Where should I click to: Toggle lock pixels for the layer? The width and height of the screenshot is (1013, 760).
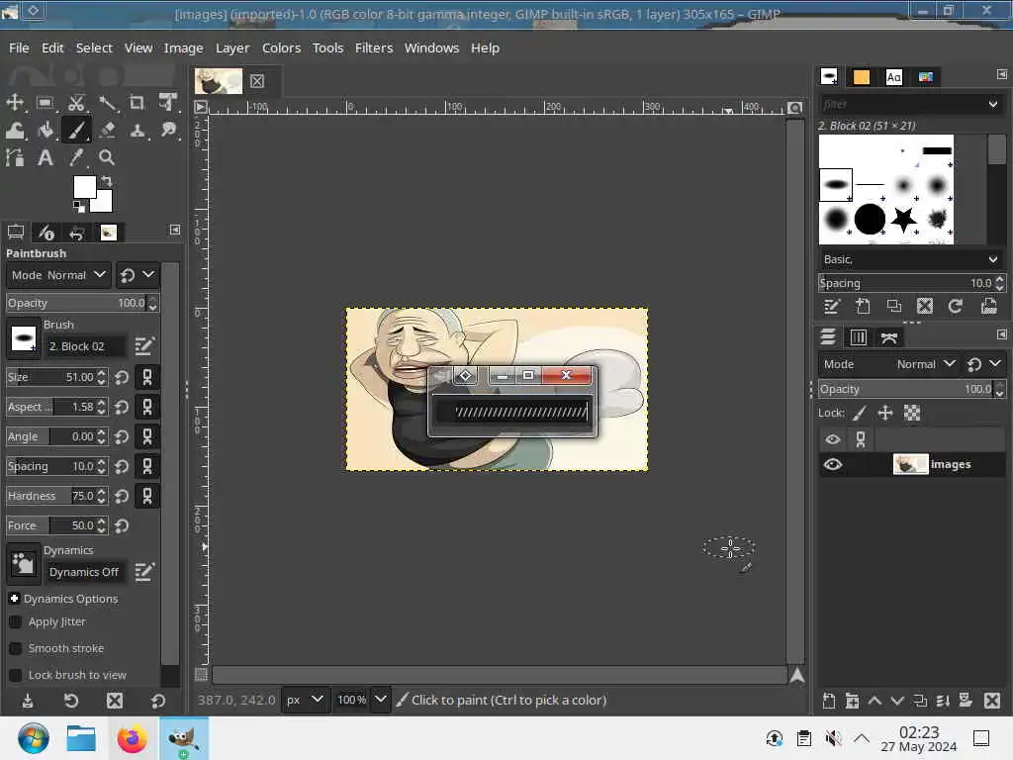860,413
